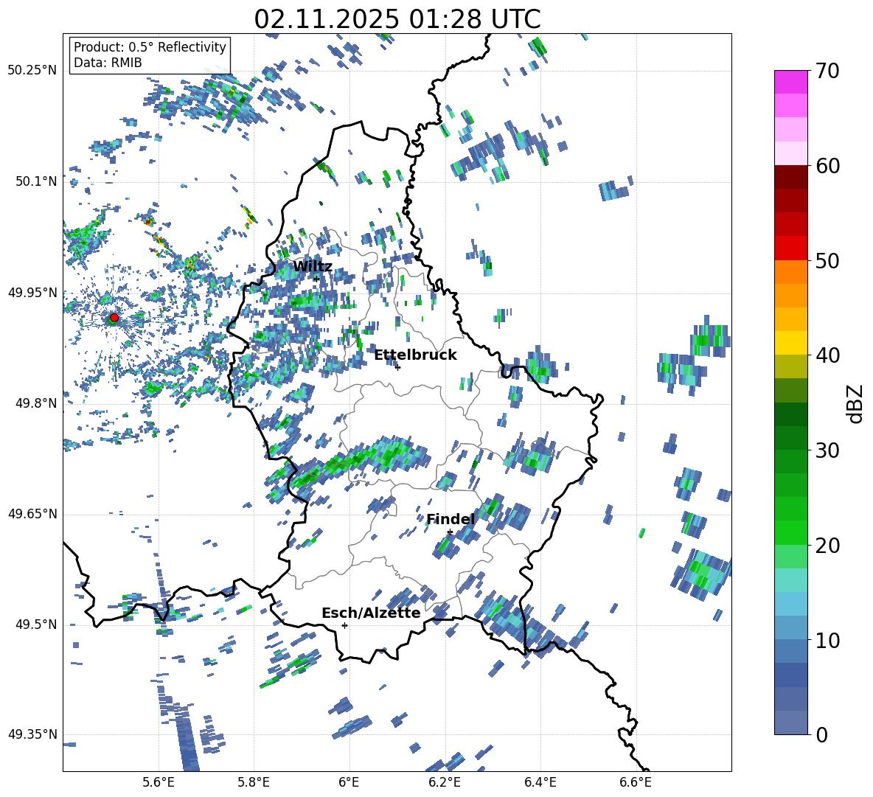Click the 50.25°N latitude tick label
The width and height of the screenshot is (873, 797).
tap(32, 70)
